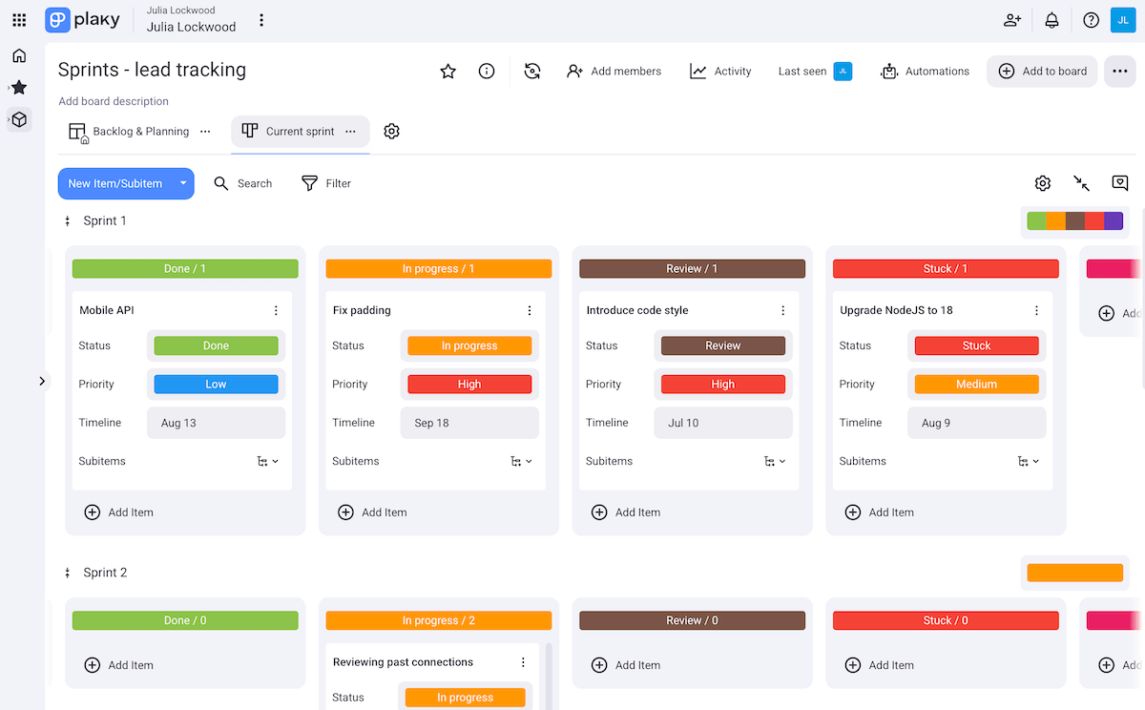Open the New Item/Subitem dropdown arrow
The height and width of the screenshot is (710, 1145).
pos(181,183)
